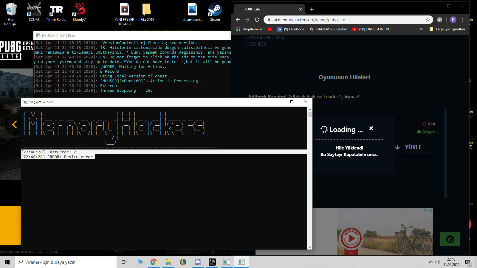Image resolution: width=477 pixels, height=268 pixels.
Task: Open the volume control in system tray
Action: pyautogui.click(x=438, y=262)
